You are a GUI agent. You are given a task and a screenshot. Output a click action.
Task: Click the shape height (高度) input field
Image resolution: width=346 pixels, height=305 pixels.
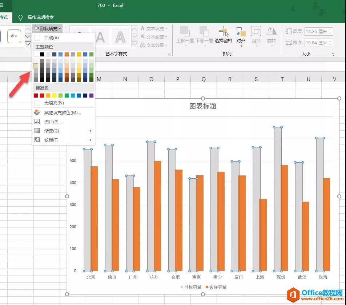(x=315, y=32)
